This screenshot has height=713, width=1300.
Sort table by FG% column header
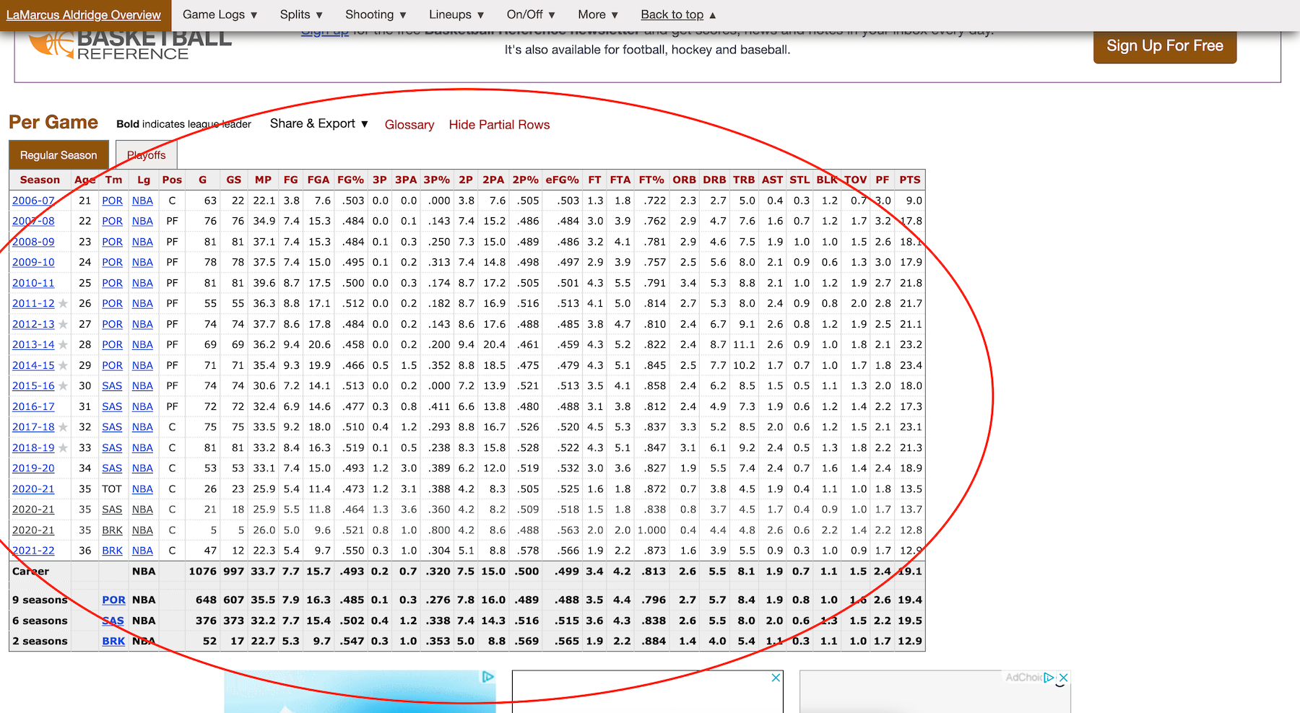(x=350, y=180)
